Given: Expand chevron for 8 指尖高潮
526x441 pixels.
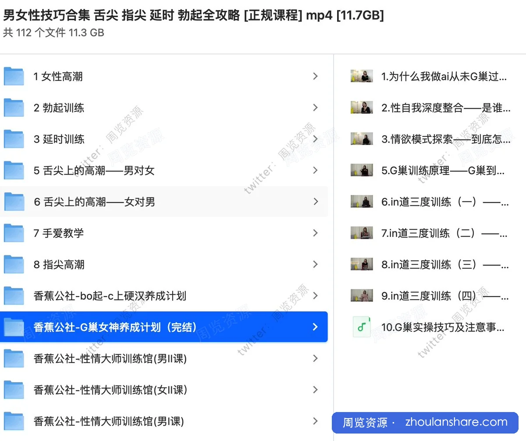Looking at the screenshot, I should 315,265.
